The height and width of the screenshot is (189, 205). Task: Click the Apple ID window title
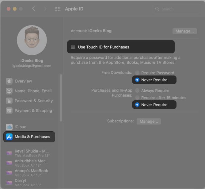pos(74,9)
